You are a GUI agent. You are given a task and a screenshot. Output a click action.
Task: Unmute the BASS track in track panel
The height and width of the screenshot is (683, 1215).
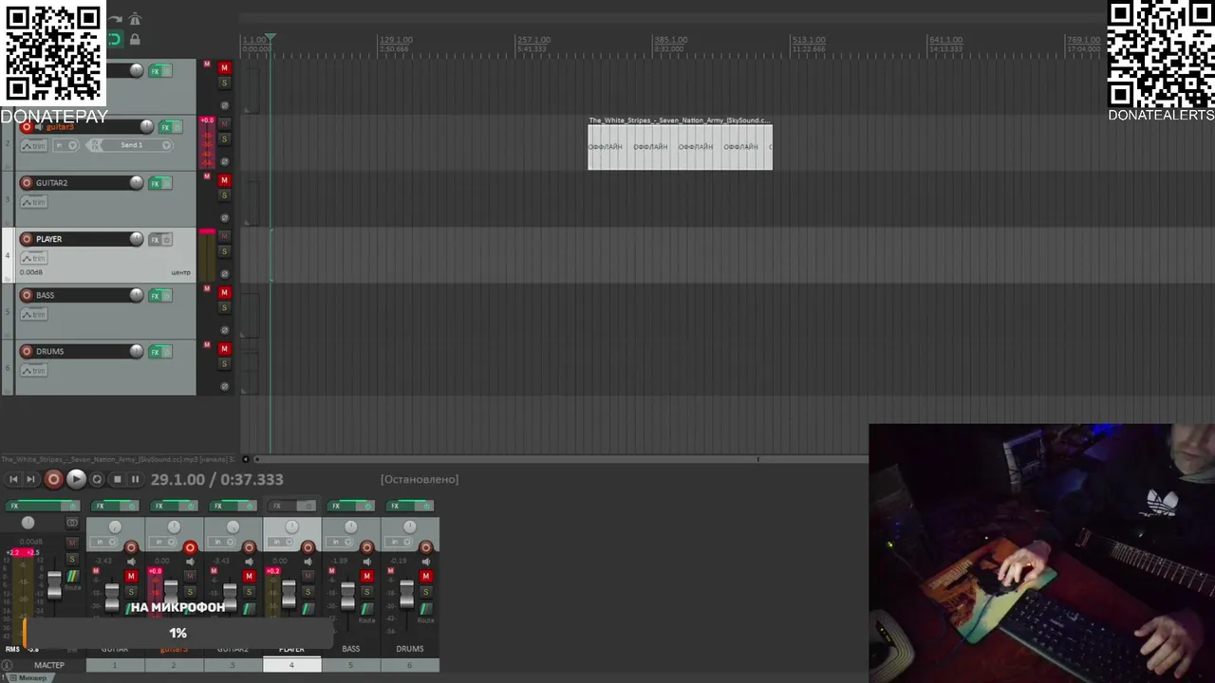225,292
